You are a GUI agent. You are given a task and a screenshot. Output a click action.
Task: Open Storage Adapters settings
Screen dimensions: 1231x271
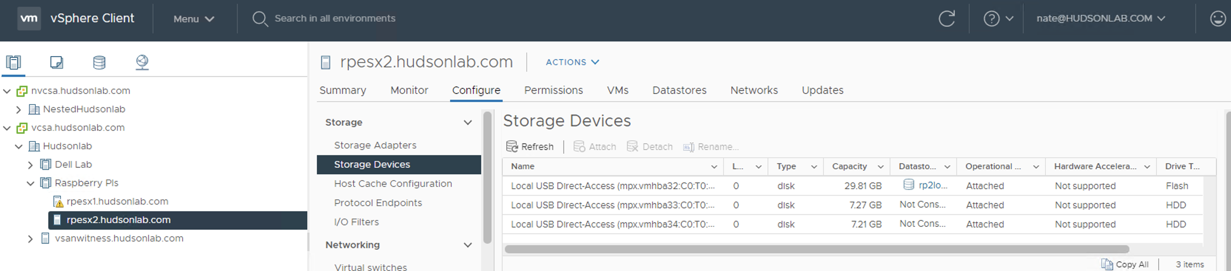tap(375, 145)
